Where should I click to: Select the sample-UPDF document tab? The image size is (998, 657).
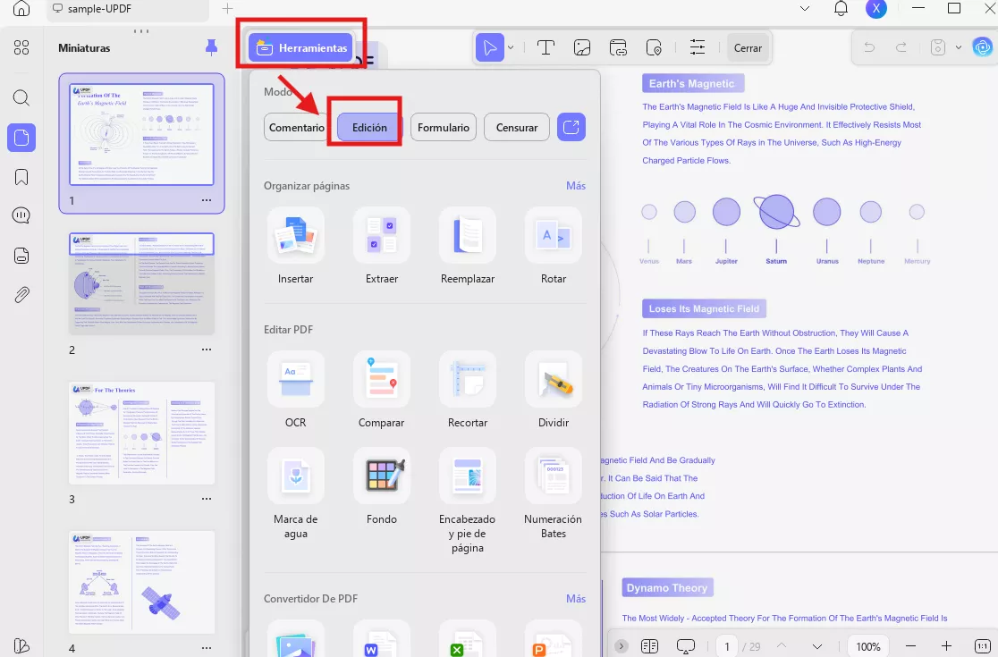(x=127, y=9)
